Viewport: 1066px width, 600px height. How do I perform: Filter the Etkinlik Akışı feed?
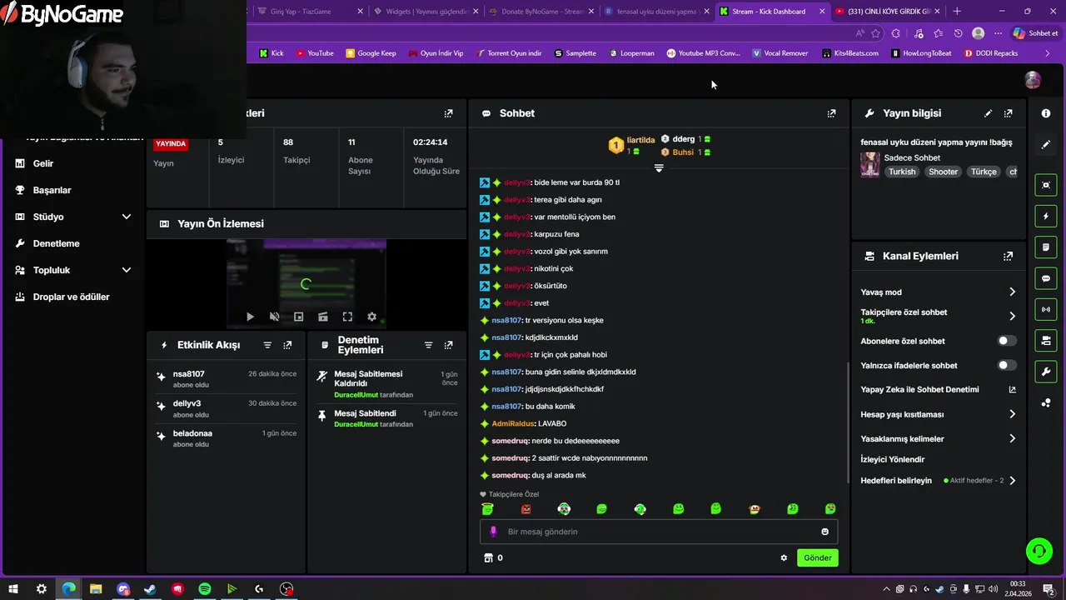(267, 345)
